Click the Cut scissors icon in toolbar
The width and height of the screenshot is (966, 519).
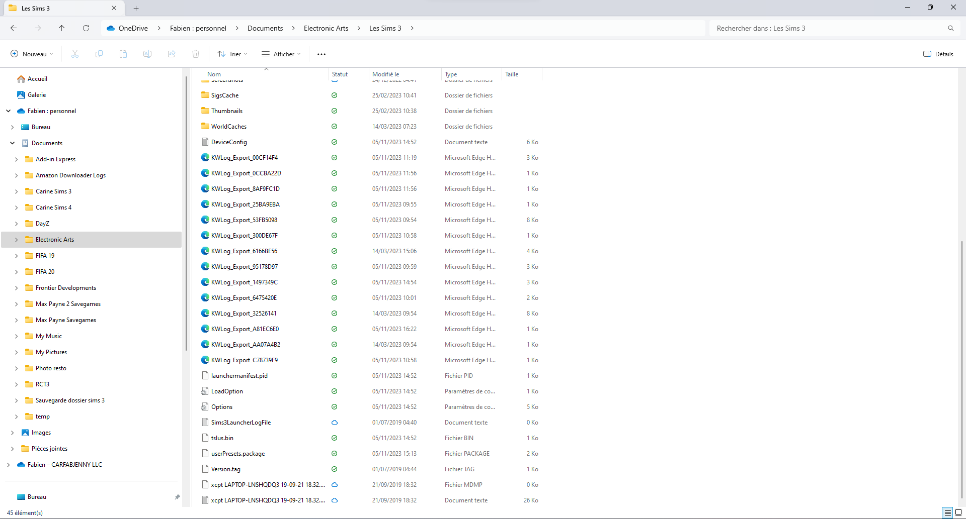75,54
